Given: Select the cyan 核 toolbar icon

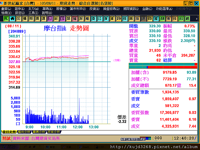Looking at the screenshot, I should click(x=125, y=19).
